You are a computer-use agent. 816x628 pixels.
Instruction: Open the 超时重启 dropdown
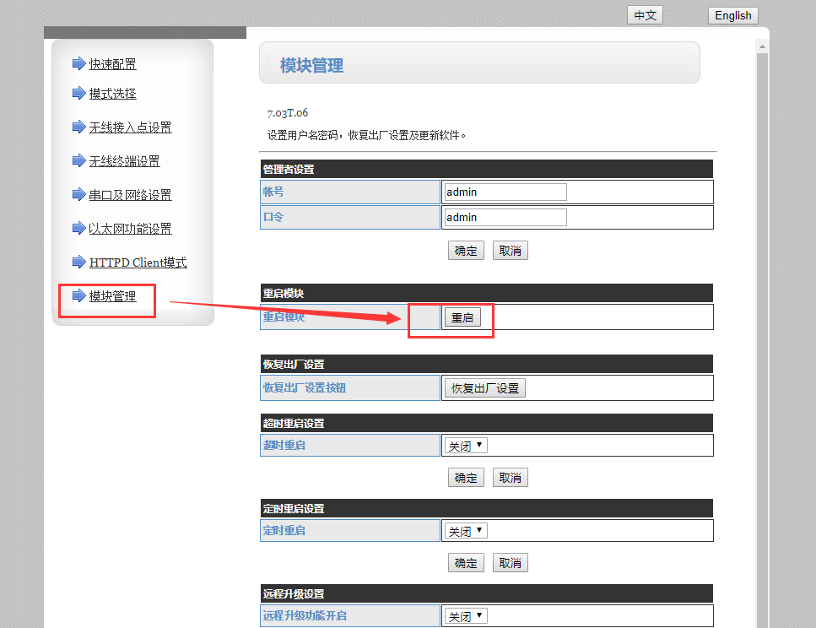point(466,446)
